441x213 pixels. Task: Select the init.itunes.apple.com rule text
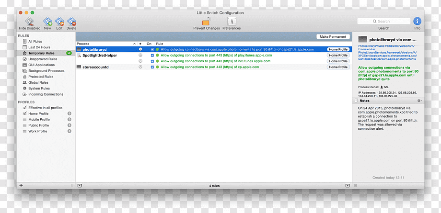point(215,61)
